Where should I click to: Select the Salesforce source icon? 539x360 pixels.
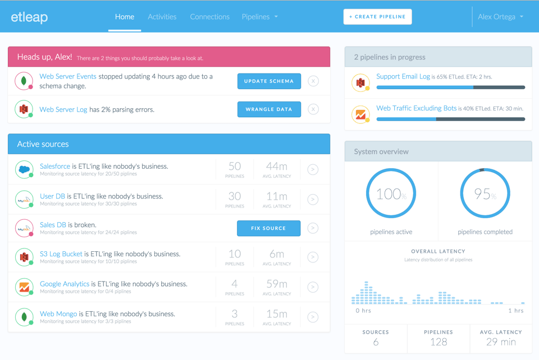coord(24,169)
